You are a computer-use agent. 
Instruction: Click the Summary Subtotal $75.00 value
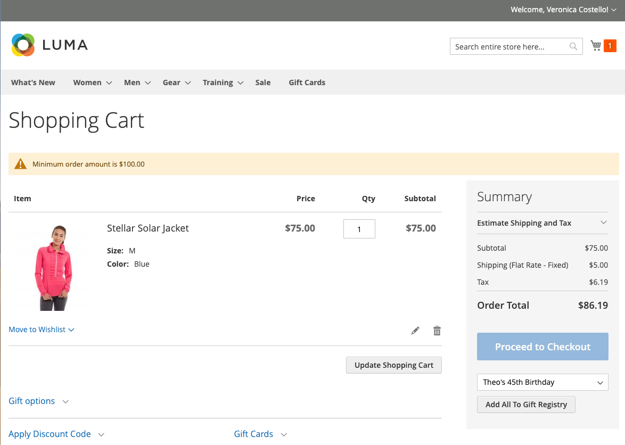[x=596, y=248]
